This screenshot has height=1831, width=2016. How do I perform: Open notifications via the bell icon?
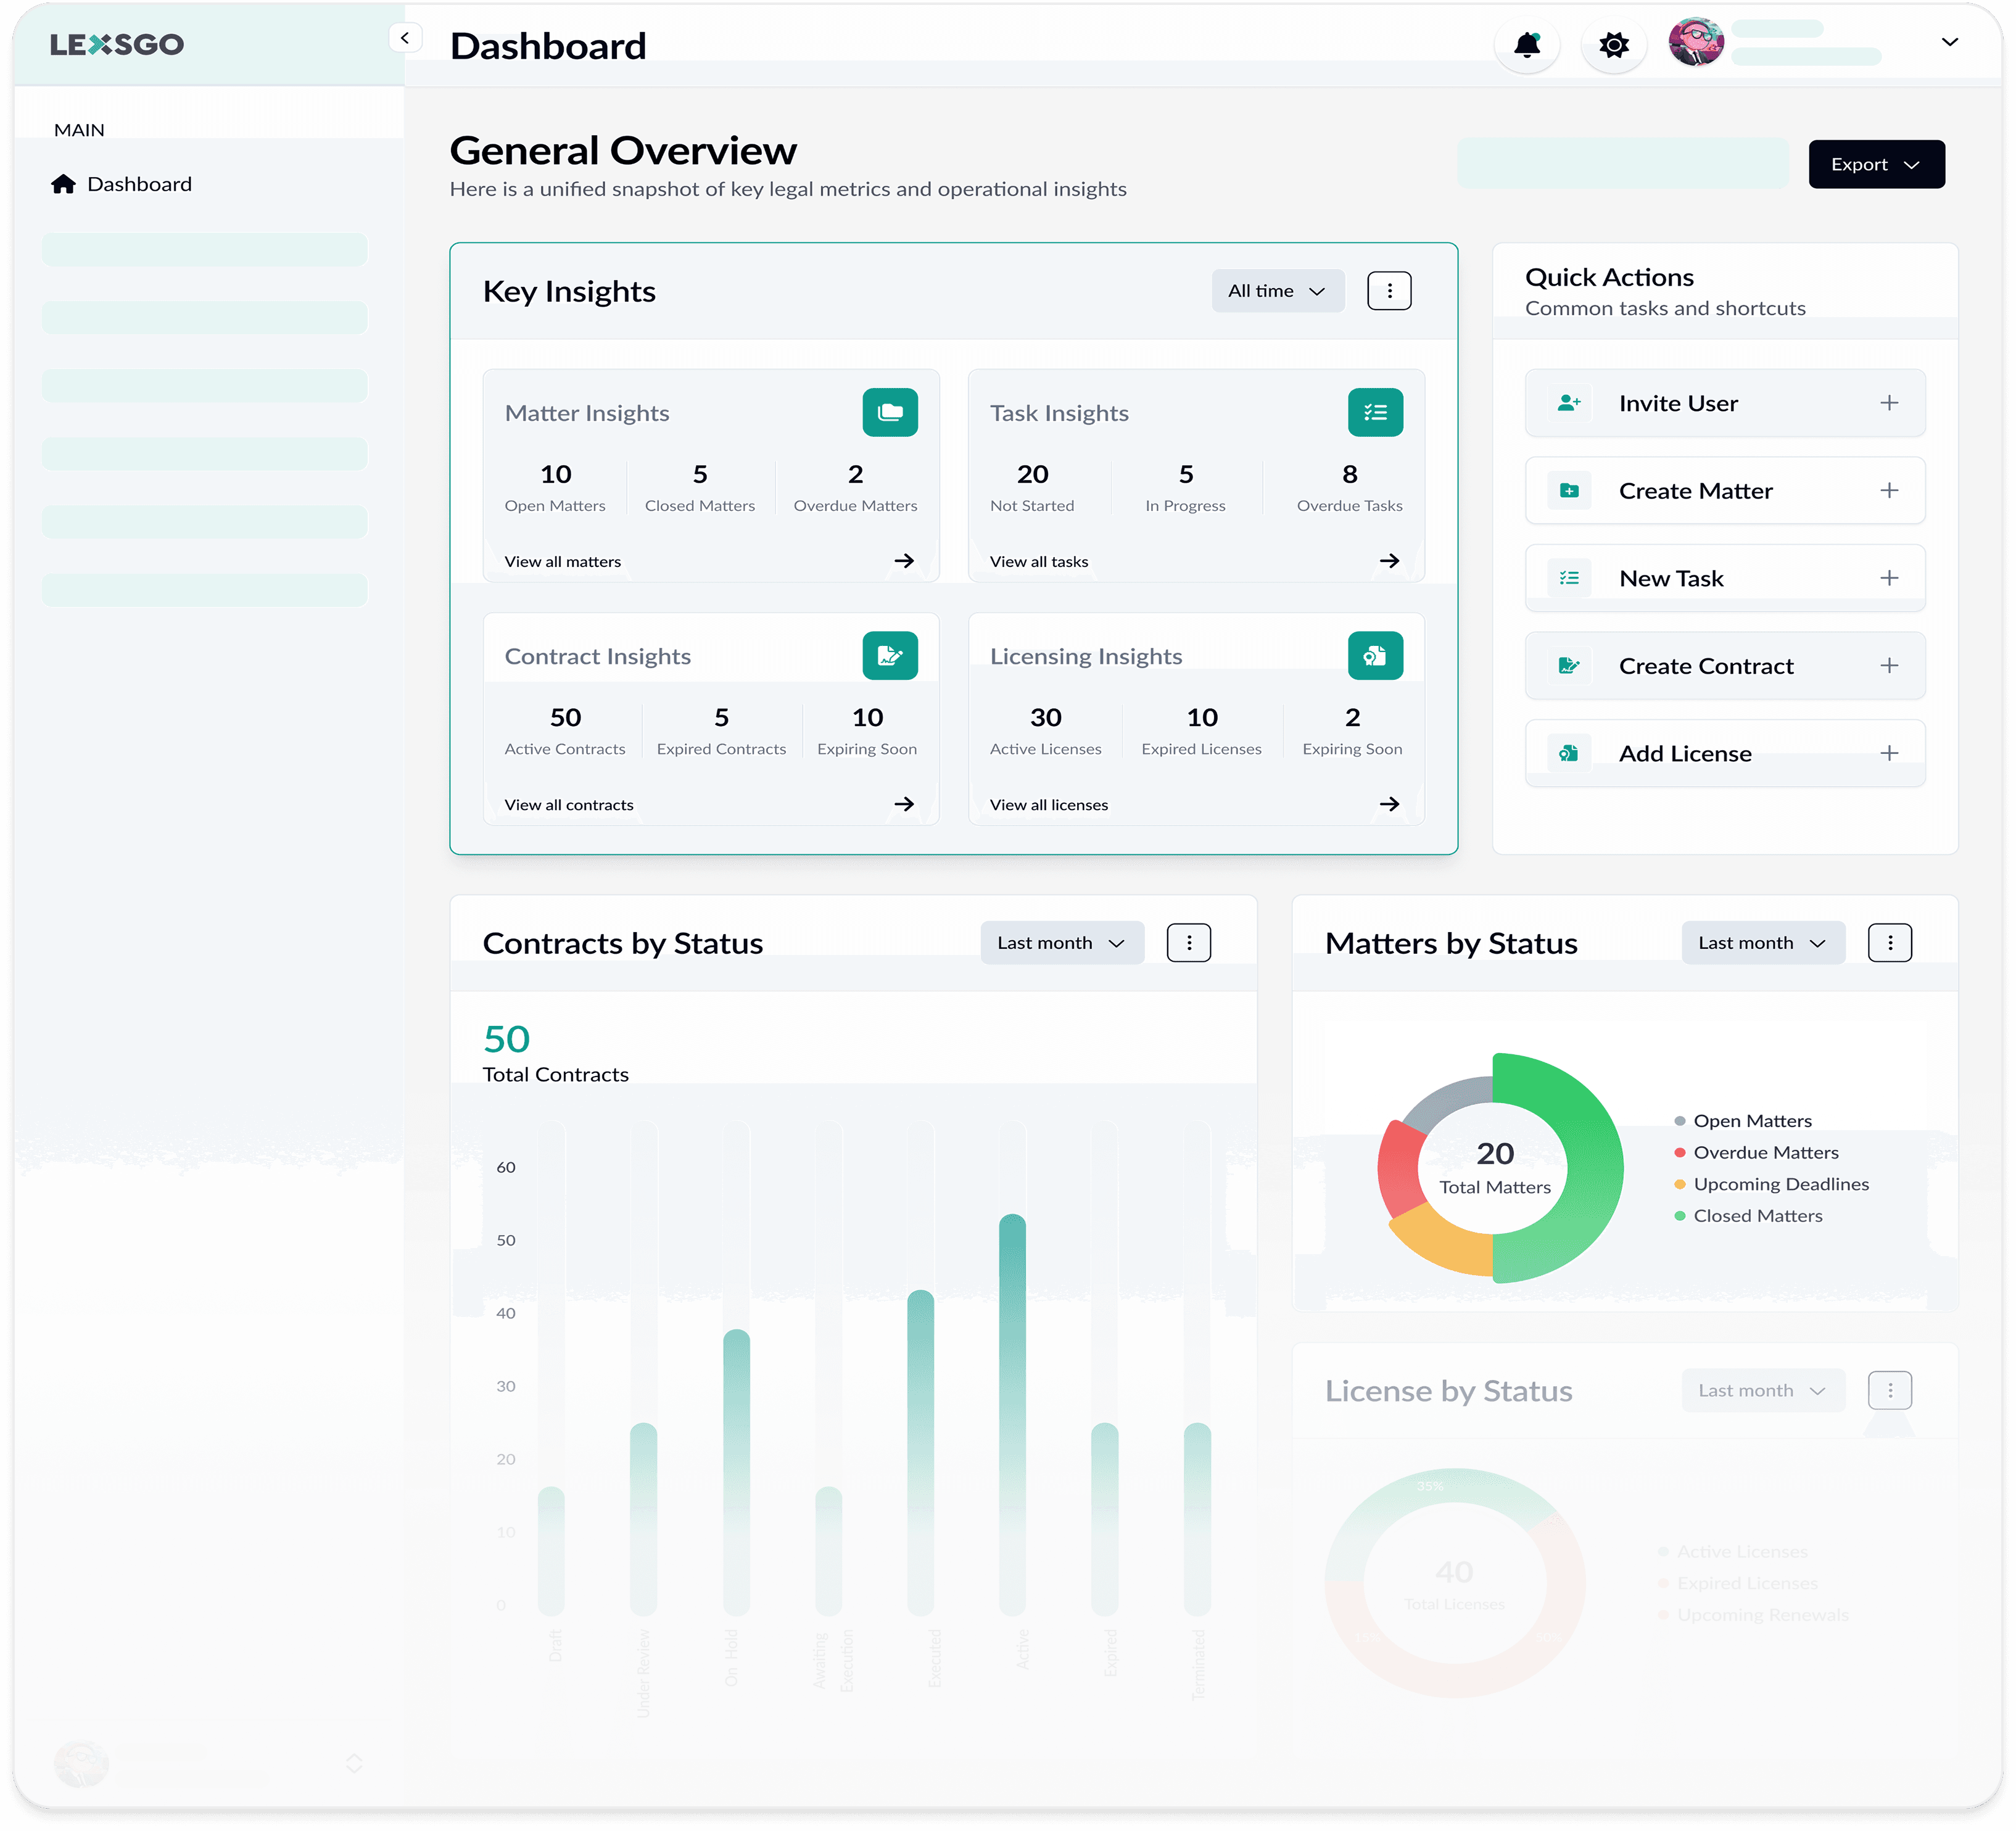(1527, 44)
